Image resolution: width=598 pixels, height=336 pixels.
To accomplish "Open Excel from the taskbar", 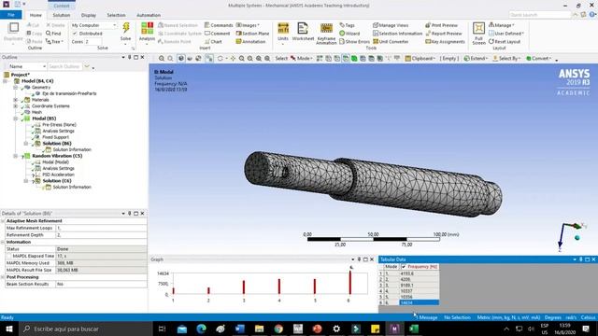I will pyautogui.click(x=414, y=329).
